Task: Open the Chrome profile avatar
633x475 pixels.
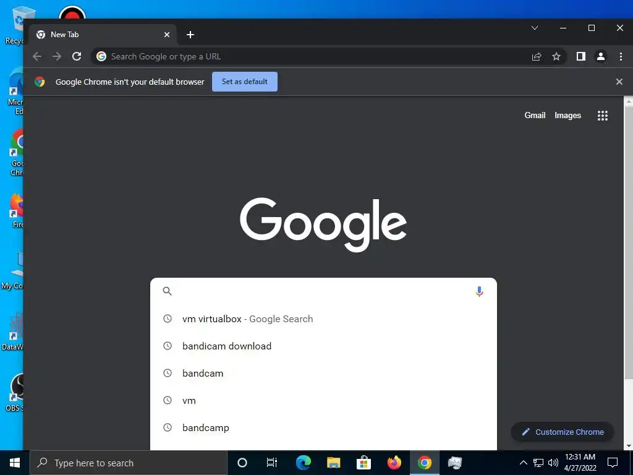Action: (601, 56)
